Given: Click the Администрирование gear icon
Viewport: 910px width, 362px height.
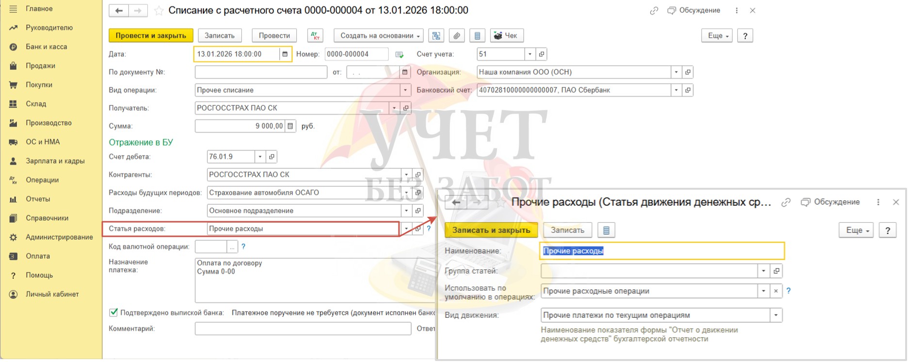Looking at the screenshot, I should 13,237.
